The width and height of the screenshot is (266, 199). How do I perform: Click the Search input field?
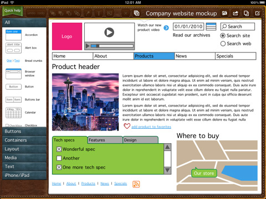238,27
